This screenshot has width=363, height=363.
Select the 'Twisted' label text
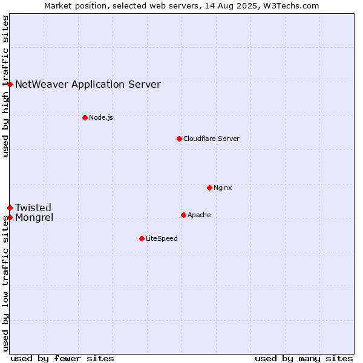(33, 208)
